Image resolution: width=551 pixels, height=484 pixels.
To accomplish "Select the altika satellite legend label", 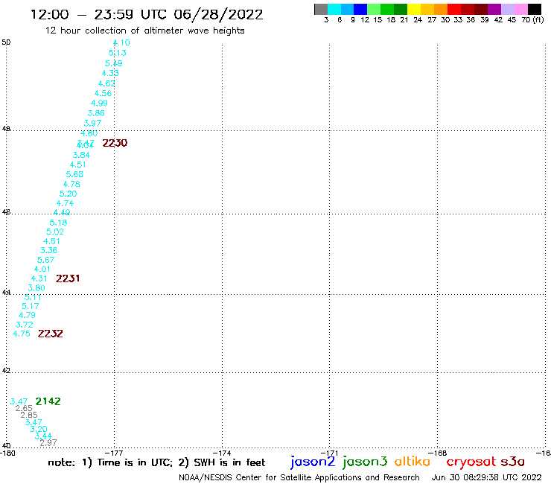I will [413, 462].
